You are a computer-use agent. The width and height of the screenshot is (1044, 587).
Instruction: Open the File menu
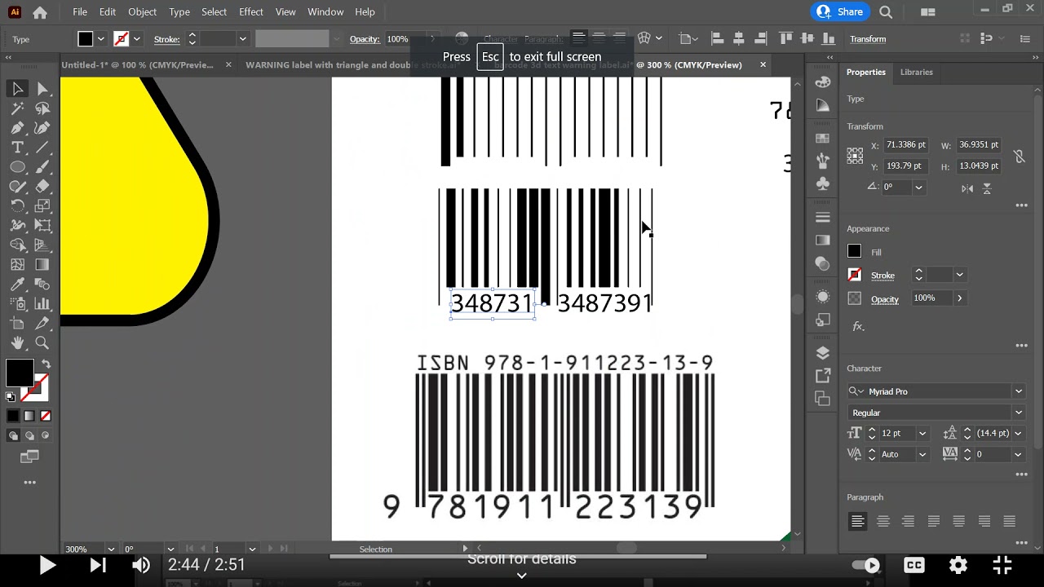80,12
